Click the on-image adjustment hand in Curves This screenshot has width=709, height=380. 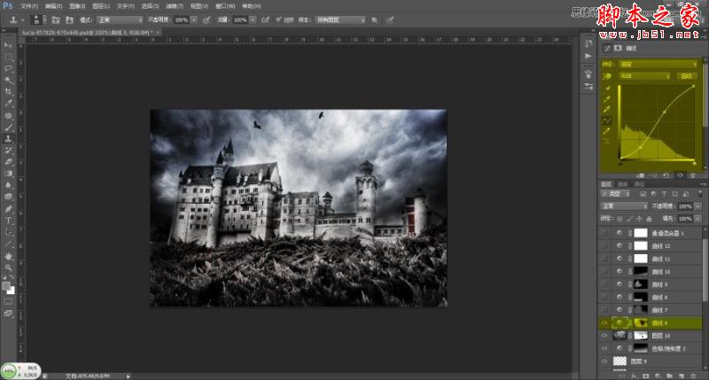click(607, 77)
